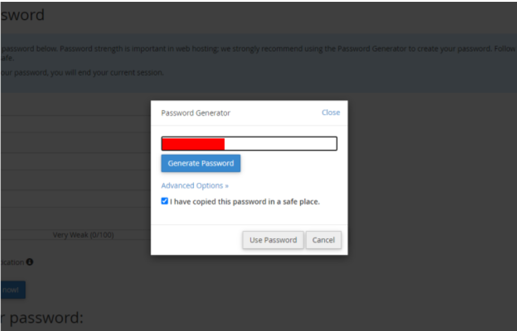Click the Password Generator dialog title
The height and width of the screenshot is (331, 517).
(196, 113)
